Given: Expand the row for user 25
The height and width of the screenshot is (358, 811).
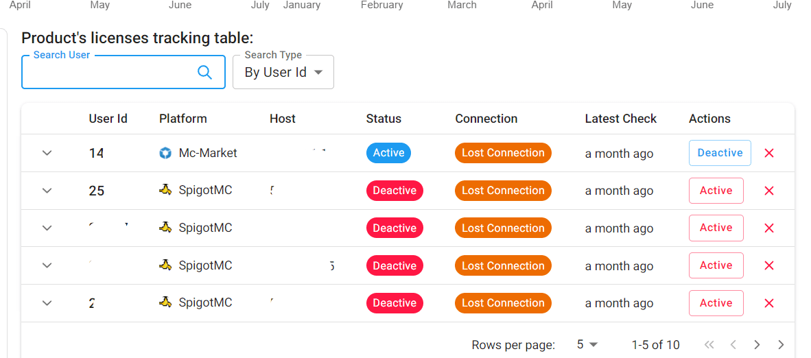Looking at the screenshot, I should 47,191.
